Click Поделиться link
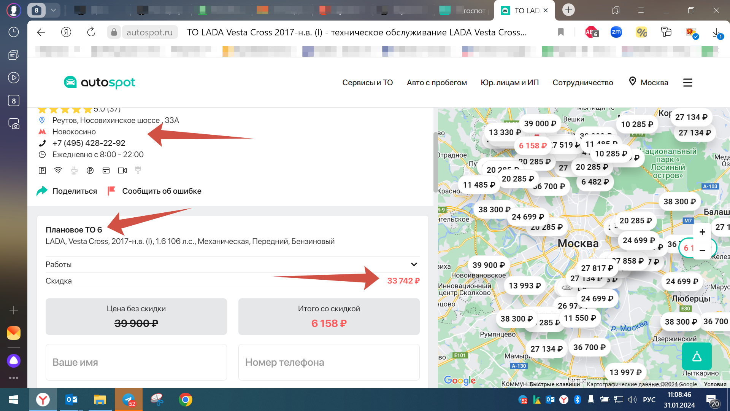 click(x=75, y=191)
